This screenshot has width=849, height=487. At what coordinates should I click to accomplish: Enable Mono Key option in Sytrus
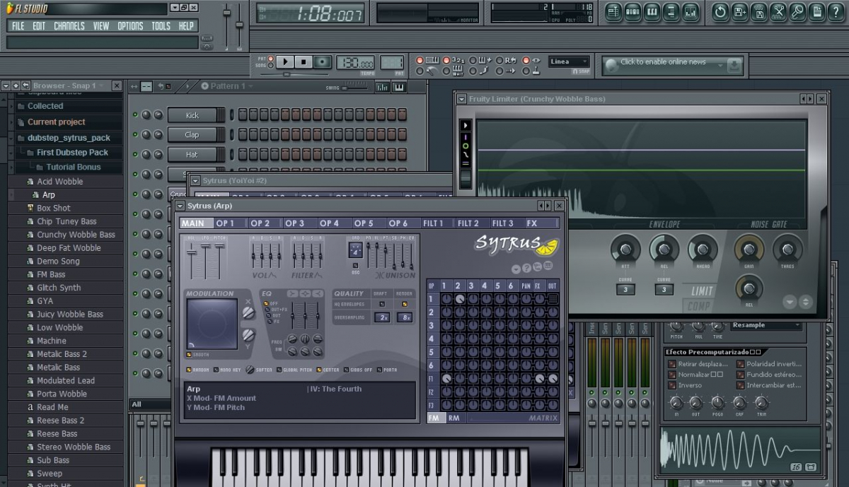[x=216, y=370]
